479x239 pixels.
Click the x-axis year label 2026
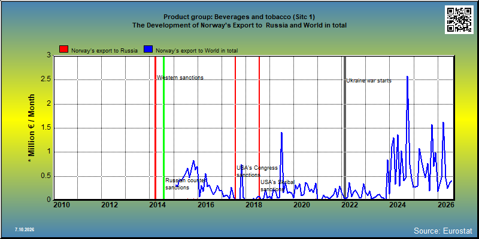445,204
